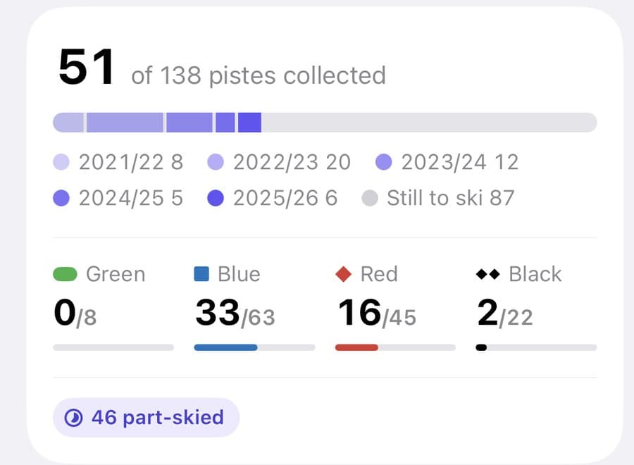Viewport: 634px width, 465px height.
Task: Click the 2021/22 legend dot
Action: 61,162
